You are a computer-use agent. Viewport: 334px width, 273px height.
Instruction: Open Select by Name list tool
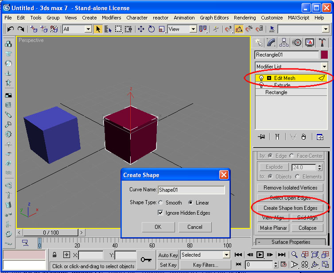click(108, 29)
